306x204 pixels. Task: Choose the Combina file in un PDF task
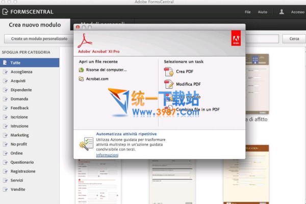click(198, 110)
